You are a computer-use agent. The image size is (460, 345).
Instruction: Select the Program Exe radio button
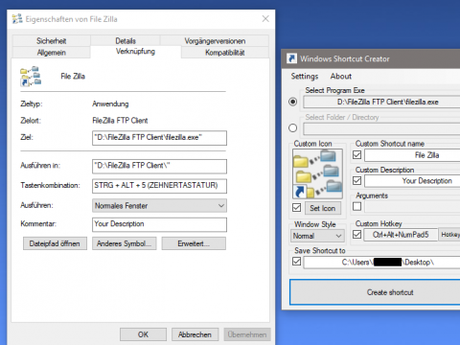click(292, 102)
